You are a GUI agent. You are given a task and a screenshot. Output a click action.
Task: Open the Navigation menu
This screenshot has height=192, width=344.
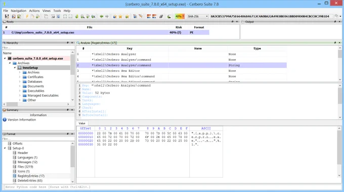(18, 11)
